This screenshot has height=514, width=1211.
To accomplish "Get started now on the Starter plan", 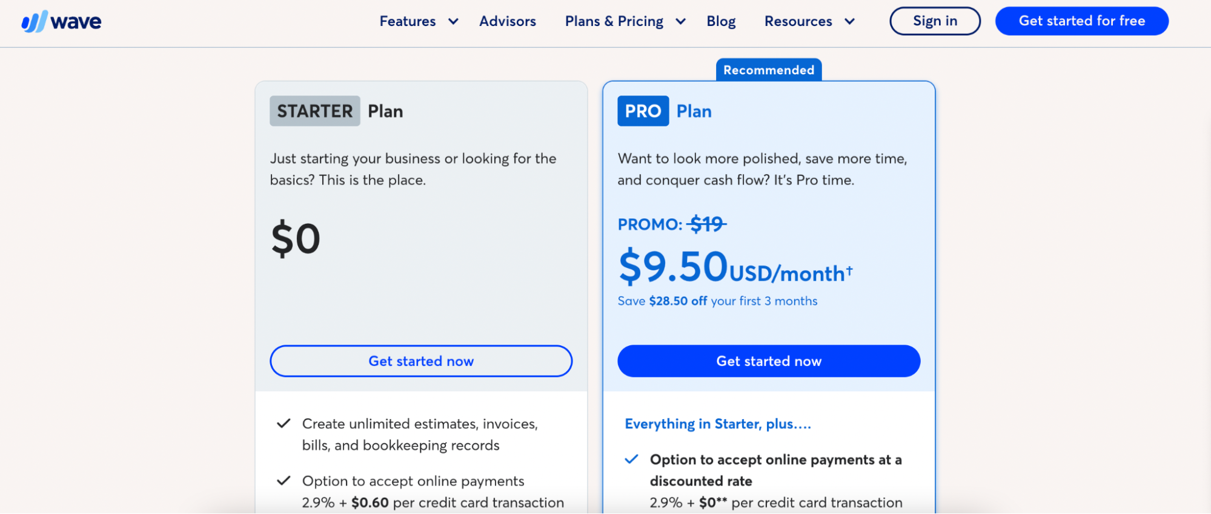I will (420, 361).
